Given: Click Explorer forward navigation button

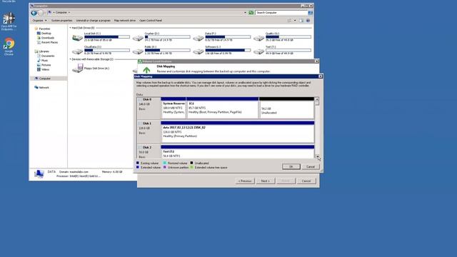Looking at the screenshot, I should (x=41, y=13).
